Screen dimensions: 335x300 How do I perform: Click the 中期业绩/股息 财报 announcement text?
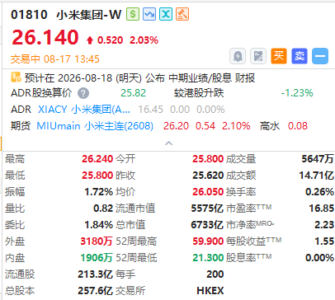(212, 78)
